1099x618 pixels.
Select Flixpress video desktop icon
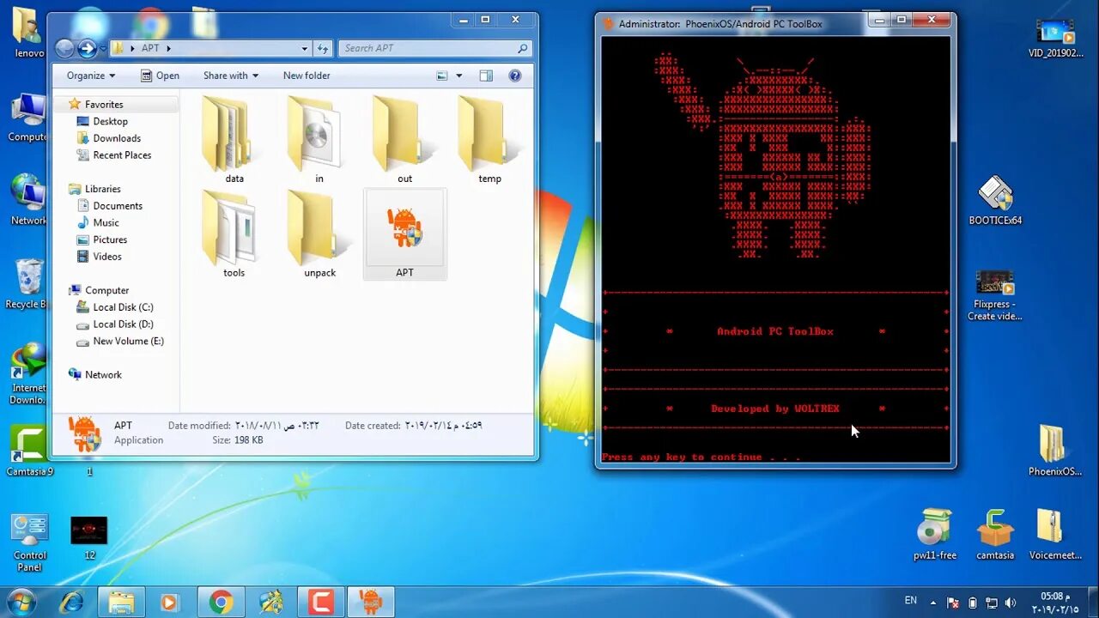[994, 295]
